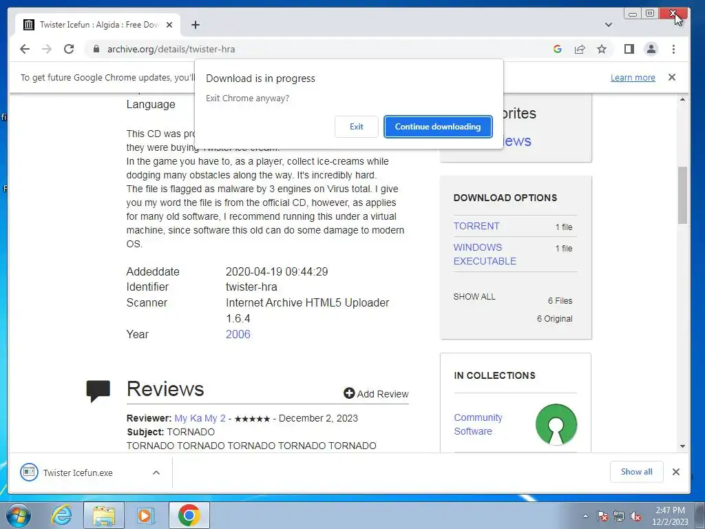Click Show all downloads button
The width and height of the screenshot is (705, 529).
click(636, 471)
